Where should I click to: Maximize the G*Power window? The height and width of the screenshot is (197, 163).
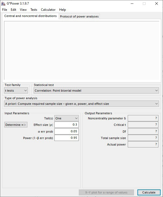[144, 4]
